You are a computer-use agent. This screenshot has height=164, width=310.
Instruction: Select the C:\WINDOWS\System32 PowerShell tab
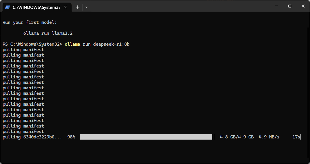(37, 7)
